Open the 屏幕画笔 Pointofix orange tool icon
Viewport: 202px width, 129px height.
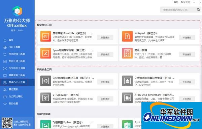[45, 36]
